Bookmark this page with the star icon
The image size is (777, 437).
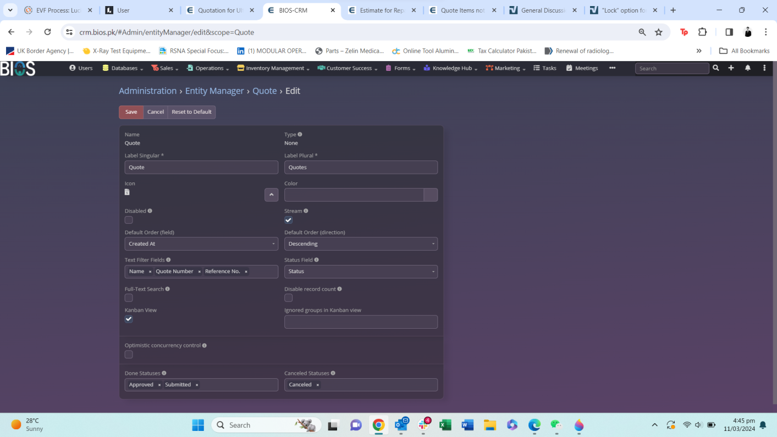point(658,32)
